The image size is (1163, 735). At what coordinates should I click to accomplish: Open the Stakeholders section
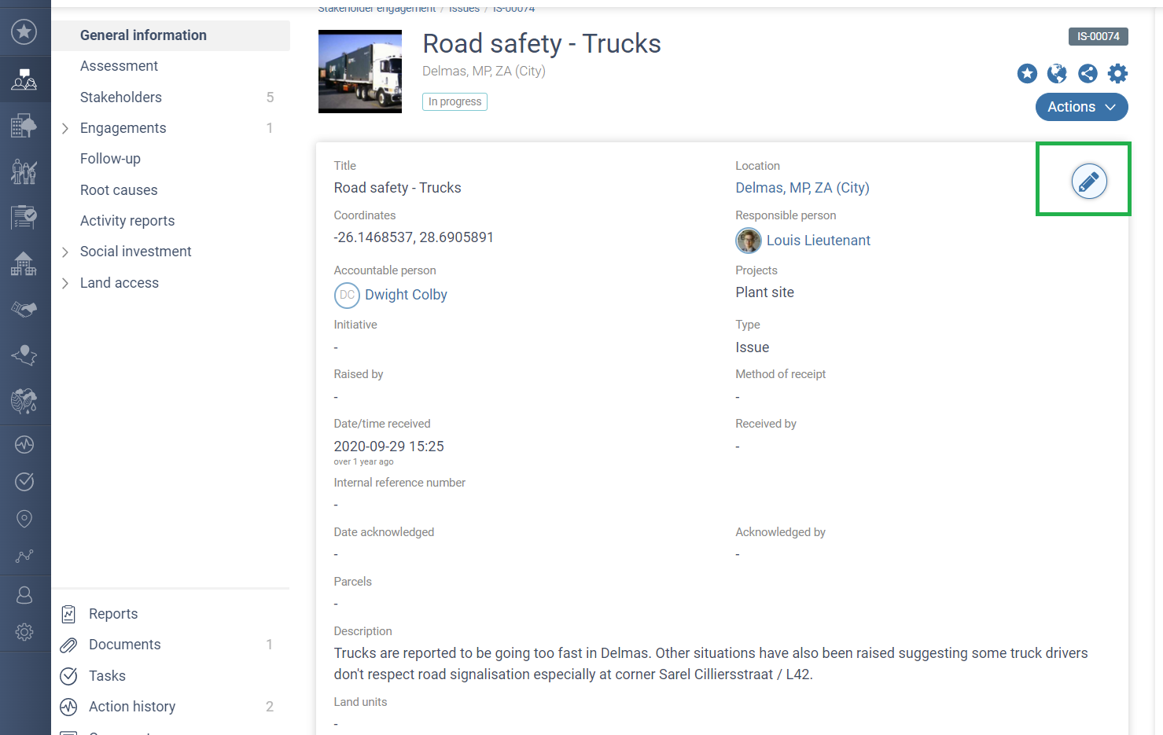(x=121, y=97)
